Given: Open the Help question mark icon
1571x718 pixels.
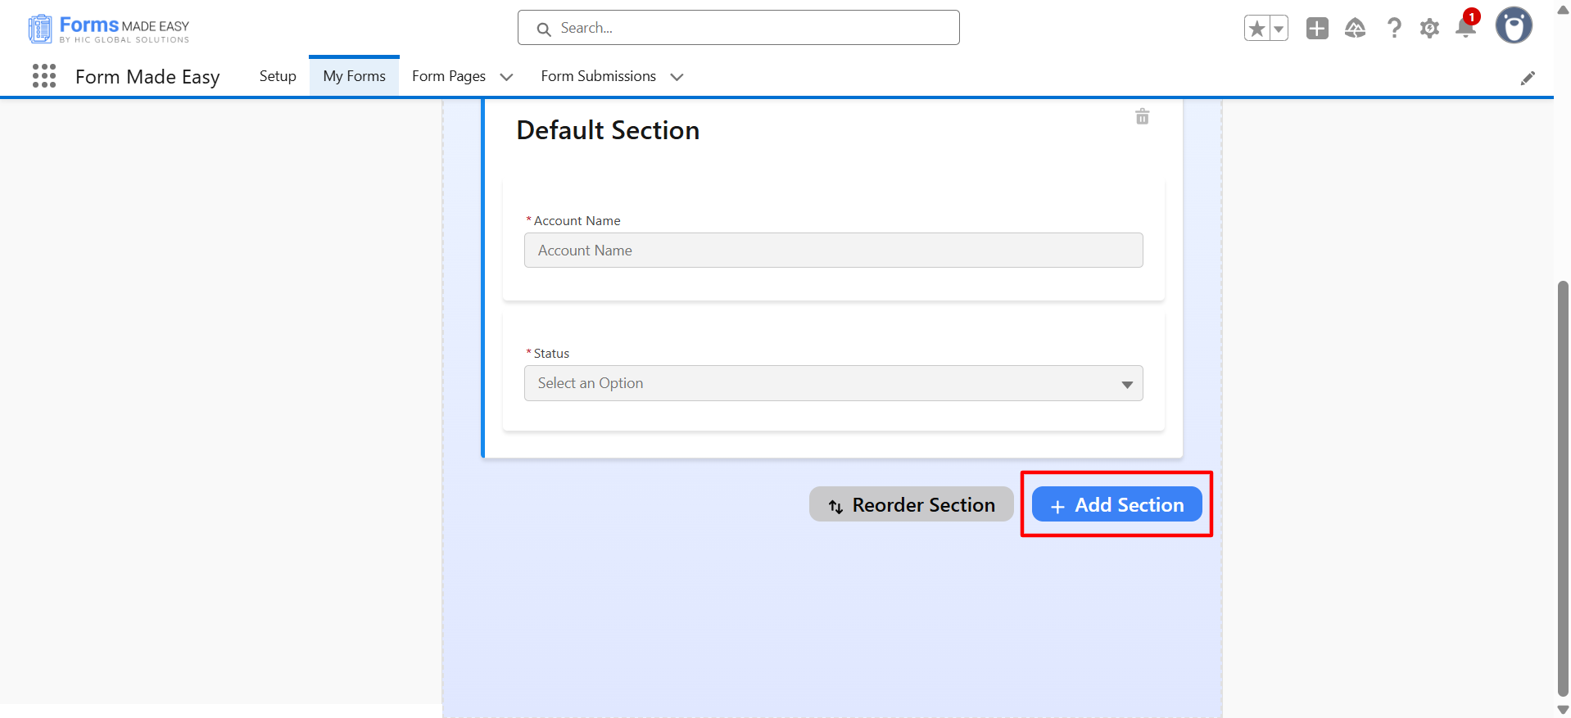Looking at the screenshot, I should point(1393,29).
